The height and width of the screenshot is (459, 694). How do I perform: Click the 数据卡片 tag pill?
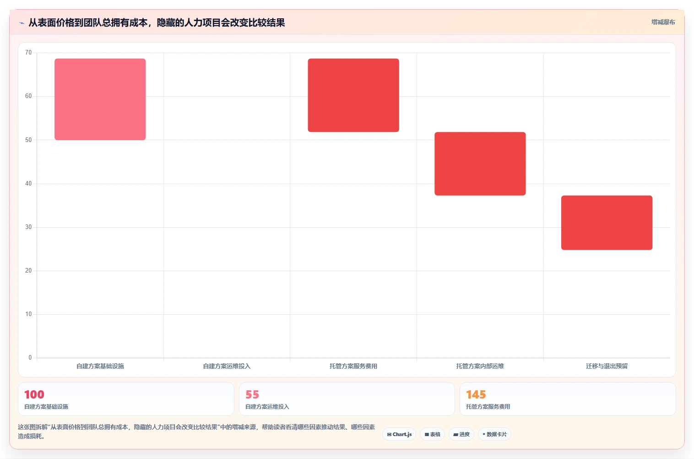click(x=494, y=434)
